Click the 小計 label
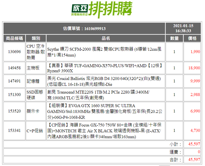 (x=175, y=144)
